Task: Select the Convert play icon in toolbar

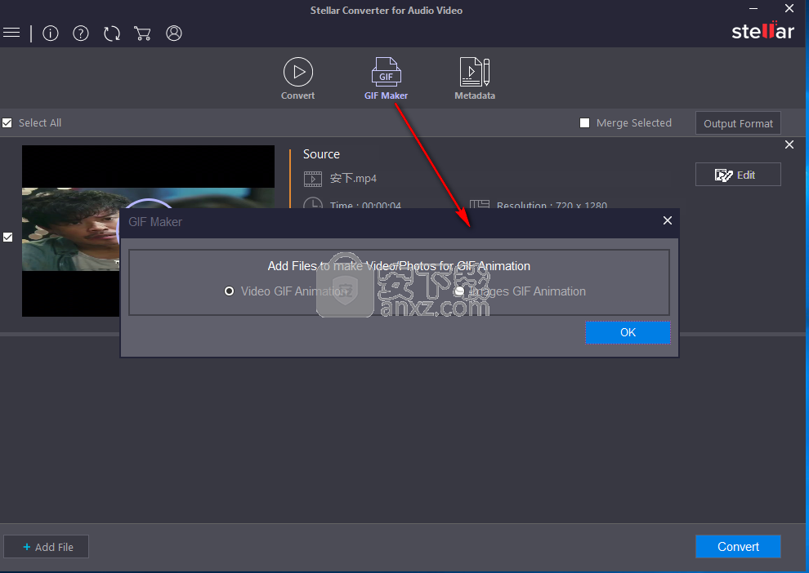Action: [297, 78]
